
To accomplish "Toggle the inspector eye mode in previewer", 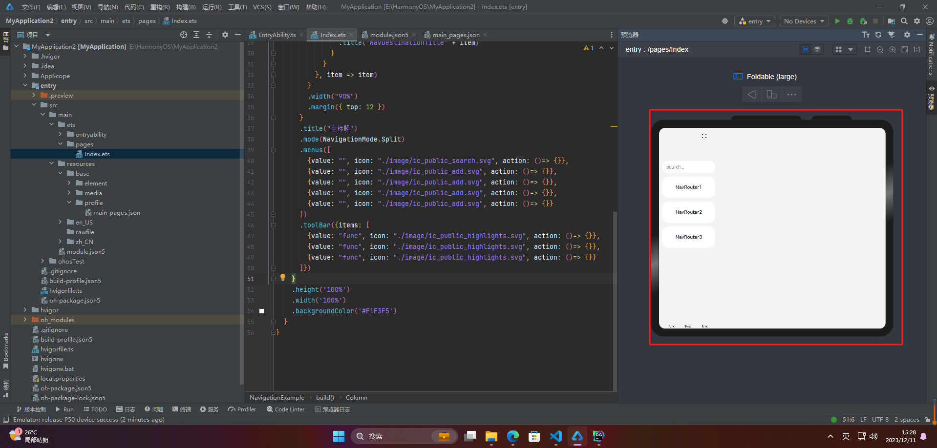I will tap(805, 49).
